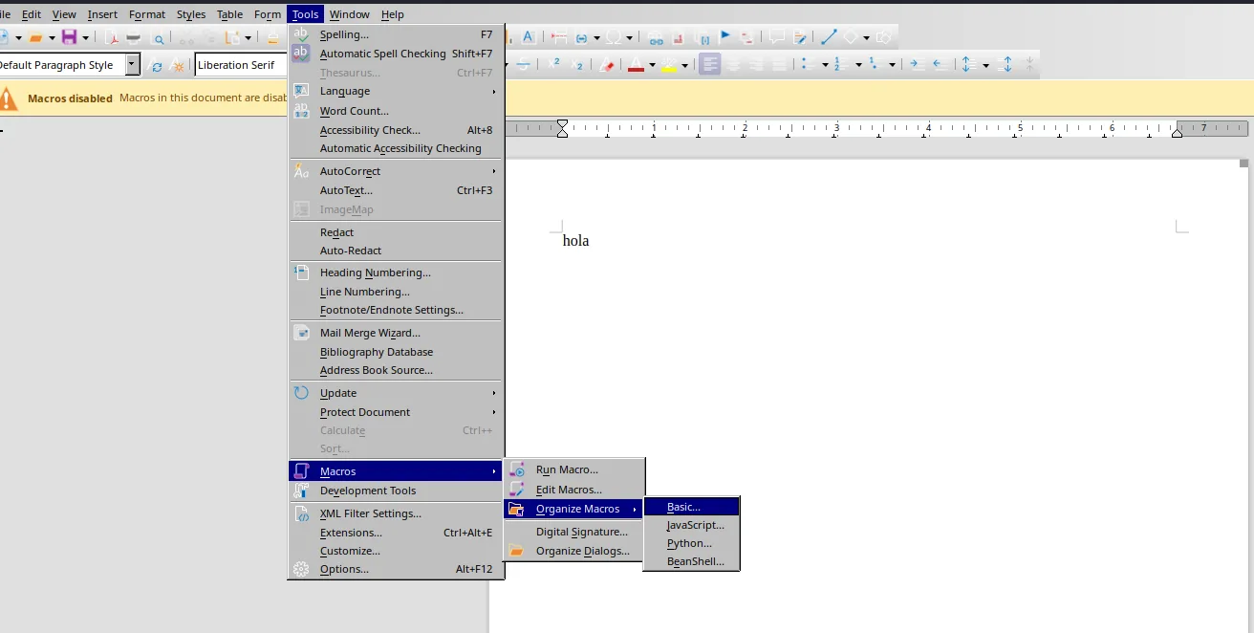Viewport: 1254px width, 633px height.
Task: Open Mail Merge Wizard... entry
Action: coord(396,333)
